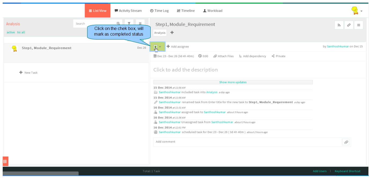Open the task hamburger menu icon

tap(359, 25)
